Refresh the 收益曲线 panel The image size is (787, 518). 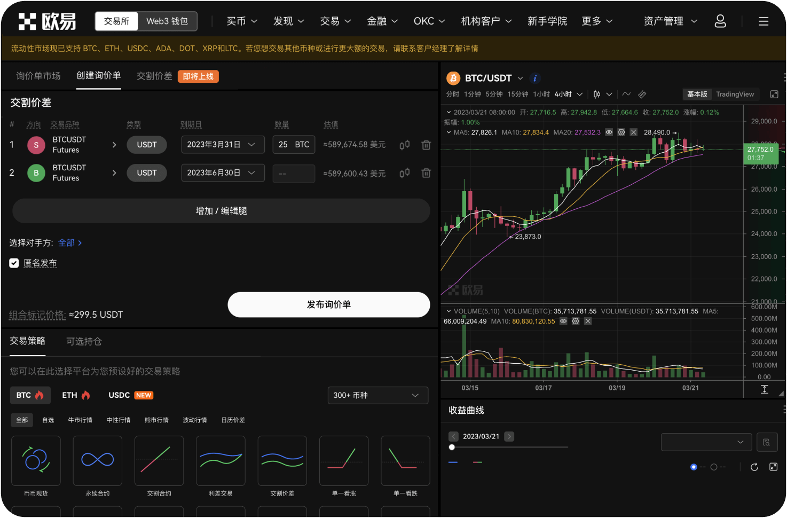[x=754, y=467]
